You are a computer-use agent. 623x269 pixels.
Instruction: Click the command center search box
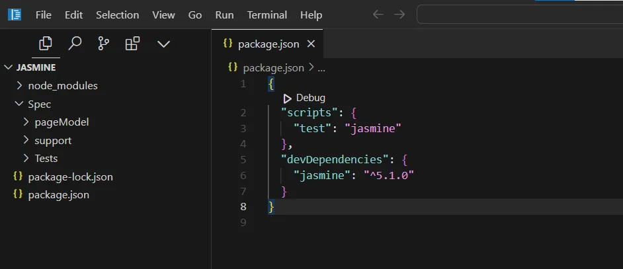coord(520,15)
